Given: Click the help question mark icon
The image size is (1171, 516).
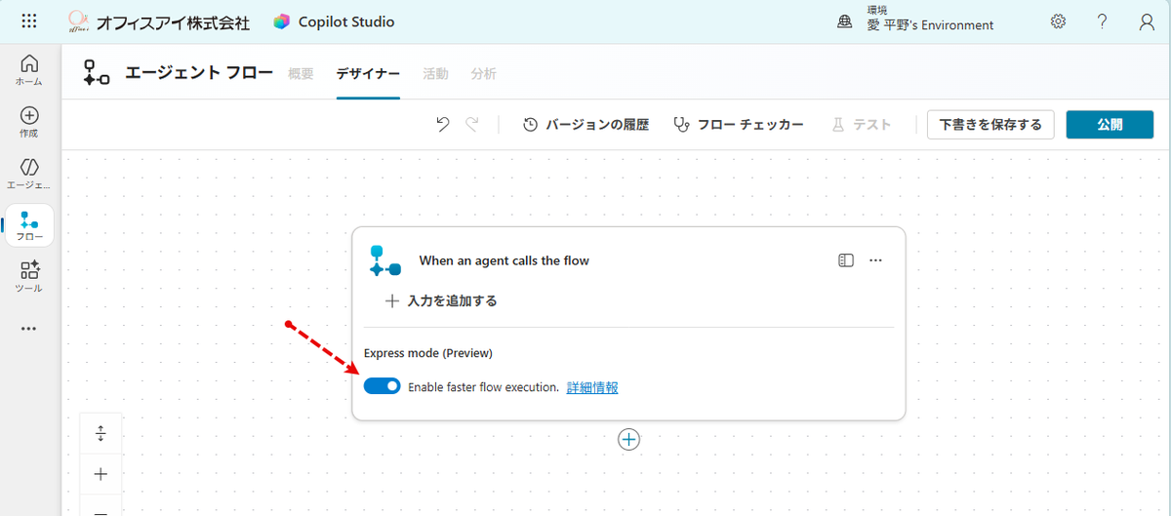Looking at the screenshot, I should click(1102, 21).
